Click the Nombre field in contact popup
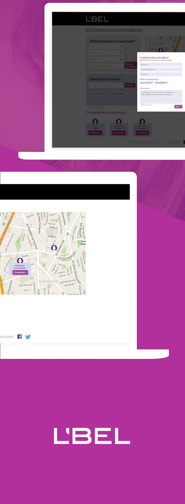 tap(161, 65)
